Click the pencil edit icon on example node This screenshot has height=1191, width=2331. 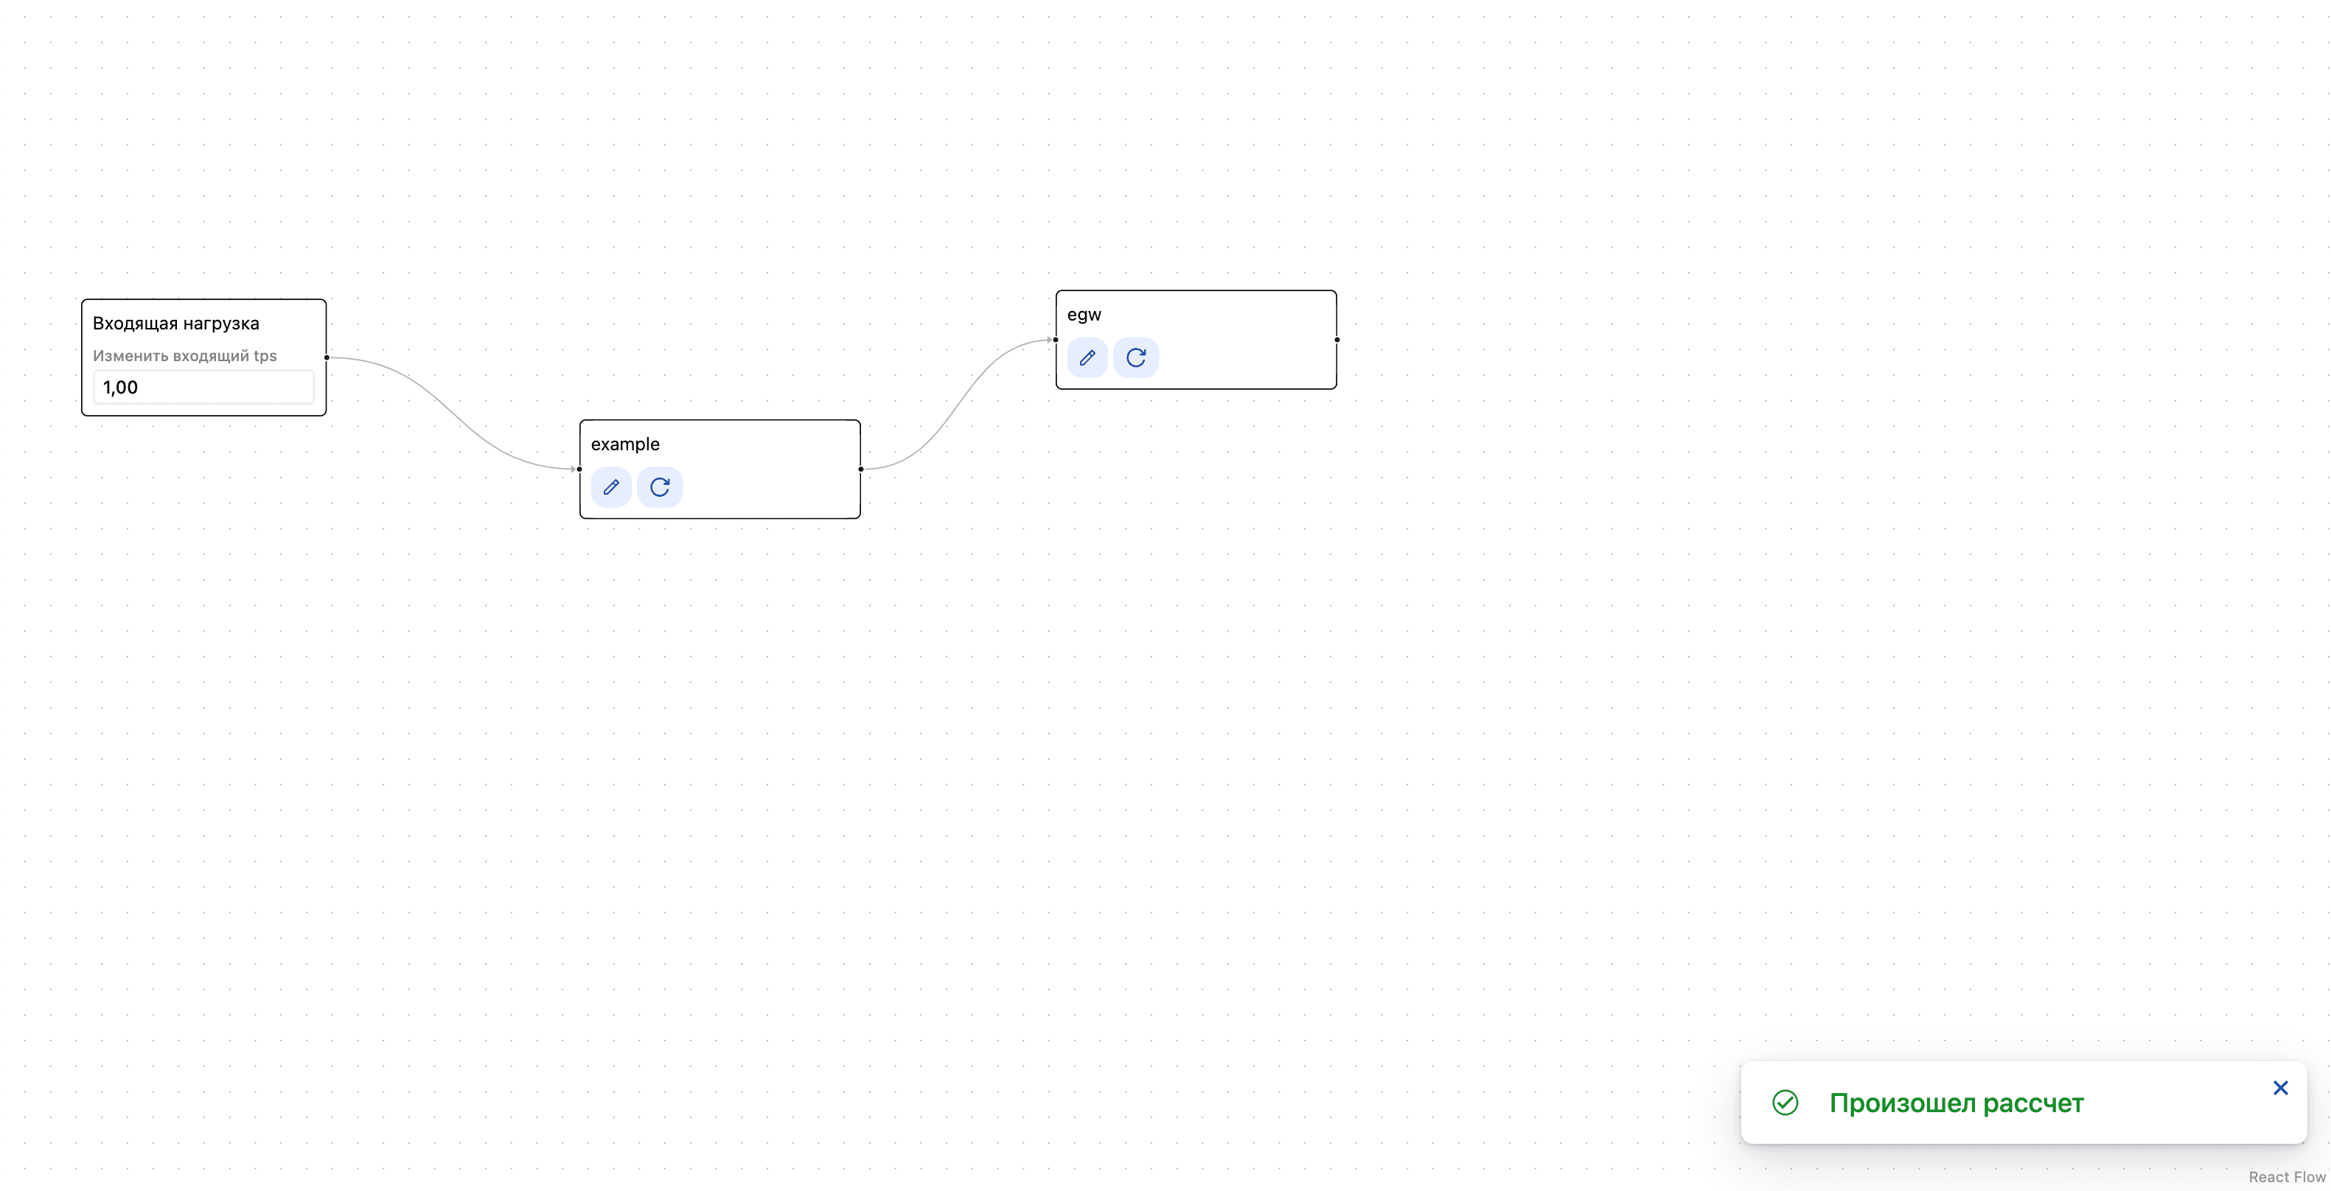(611, 487)
